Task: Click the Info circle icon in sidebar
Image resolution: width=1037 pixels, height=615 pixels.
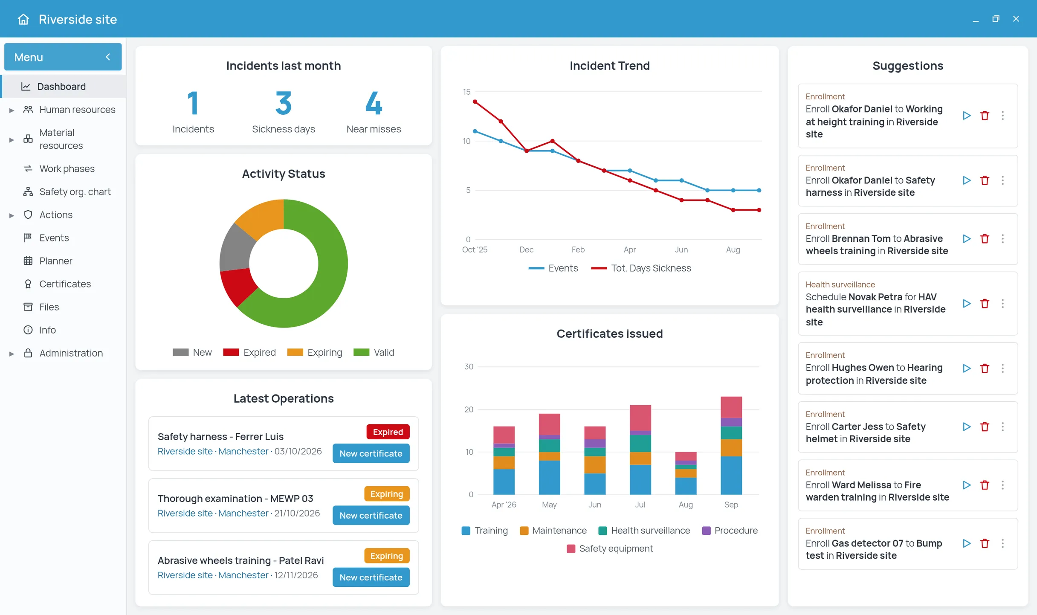Action: point(28,330)
